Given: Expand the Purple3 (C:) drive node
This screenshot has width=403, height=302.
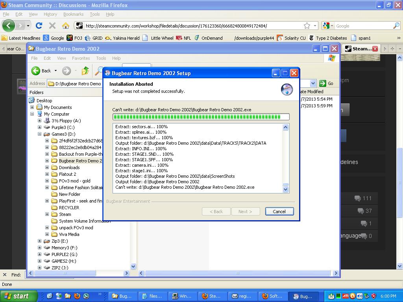Looking at the screenshot, I should 40,127.
